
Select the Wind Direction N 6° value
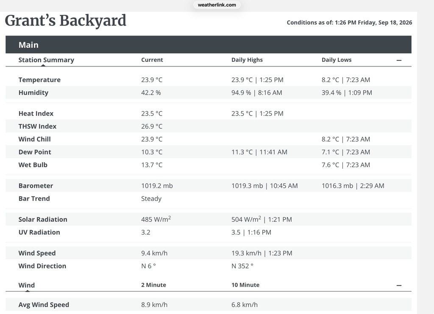148,266
